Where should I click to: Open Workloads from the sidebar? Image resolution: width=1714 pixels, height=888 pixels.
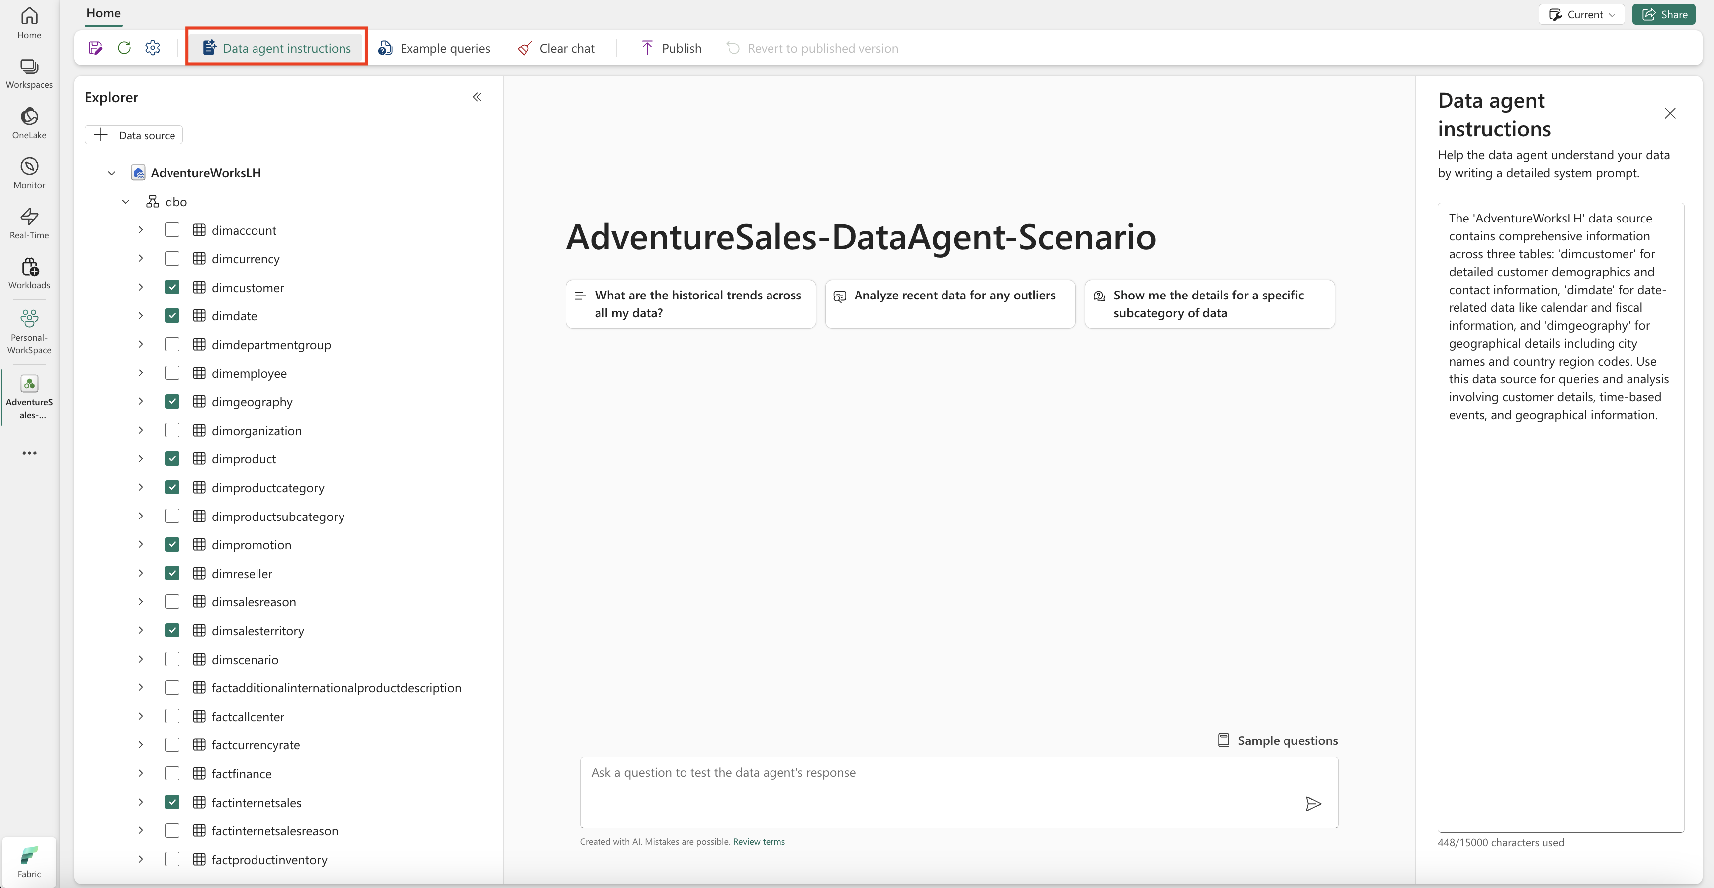29,273
